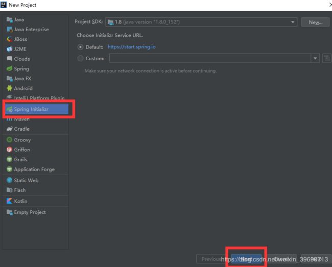Select the Flash icon

click(9, 190)
